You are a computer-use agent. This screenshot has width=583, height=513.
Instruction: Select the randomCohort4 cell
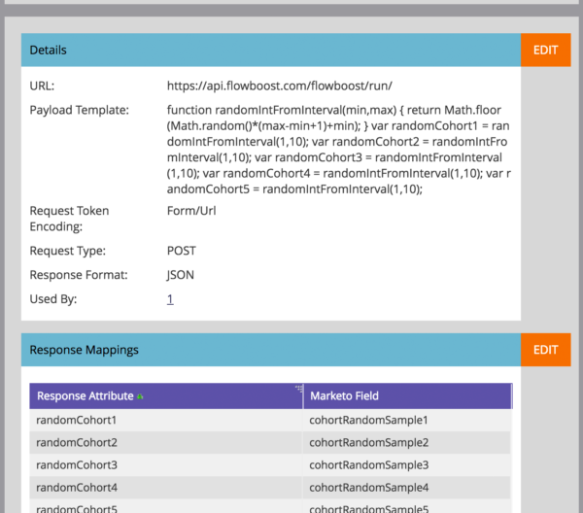click(166, 488)
